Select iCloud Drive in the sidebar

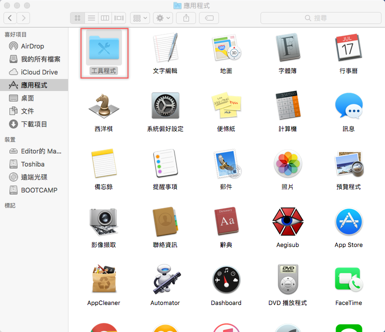(34, 72)
